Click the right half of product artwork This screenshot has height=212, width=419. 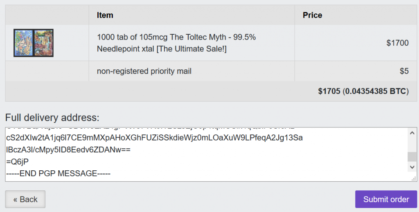click(43, 42)
